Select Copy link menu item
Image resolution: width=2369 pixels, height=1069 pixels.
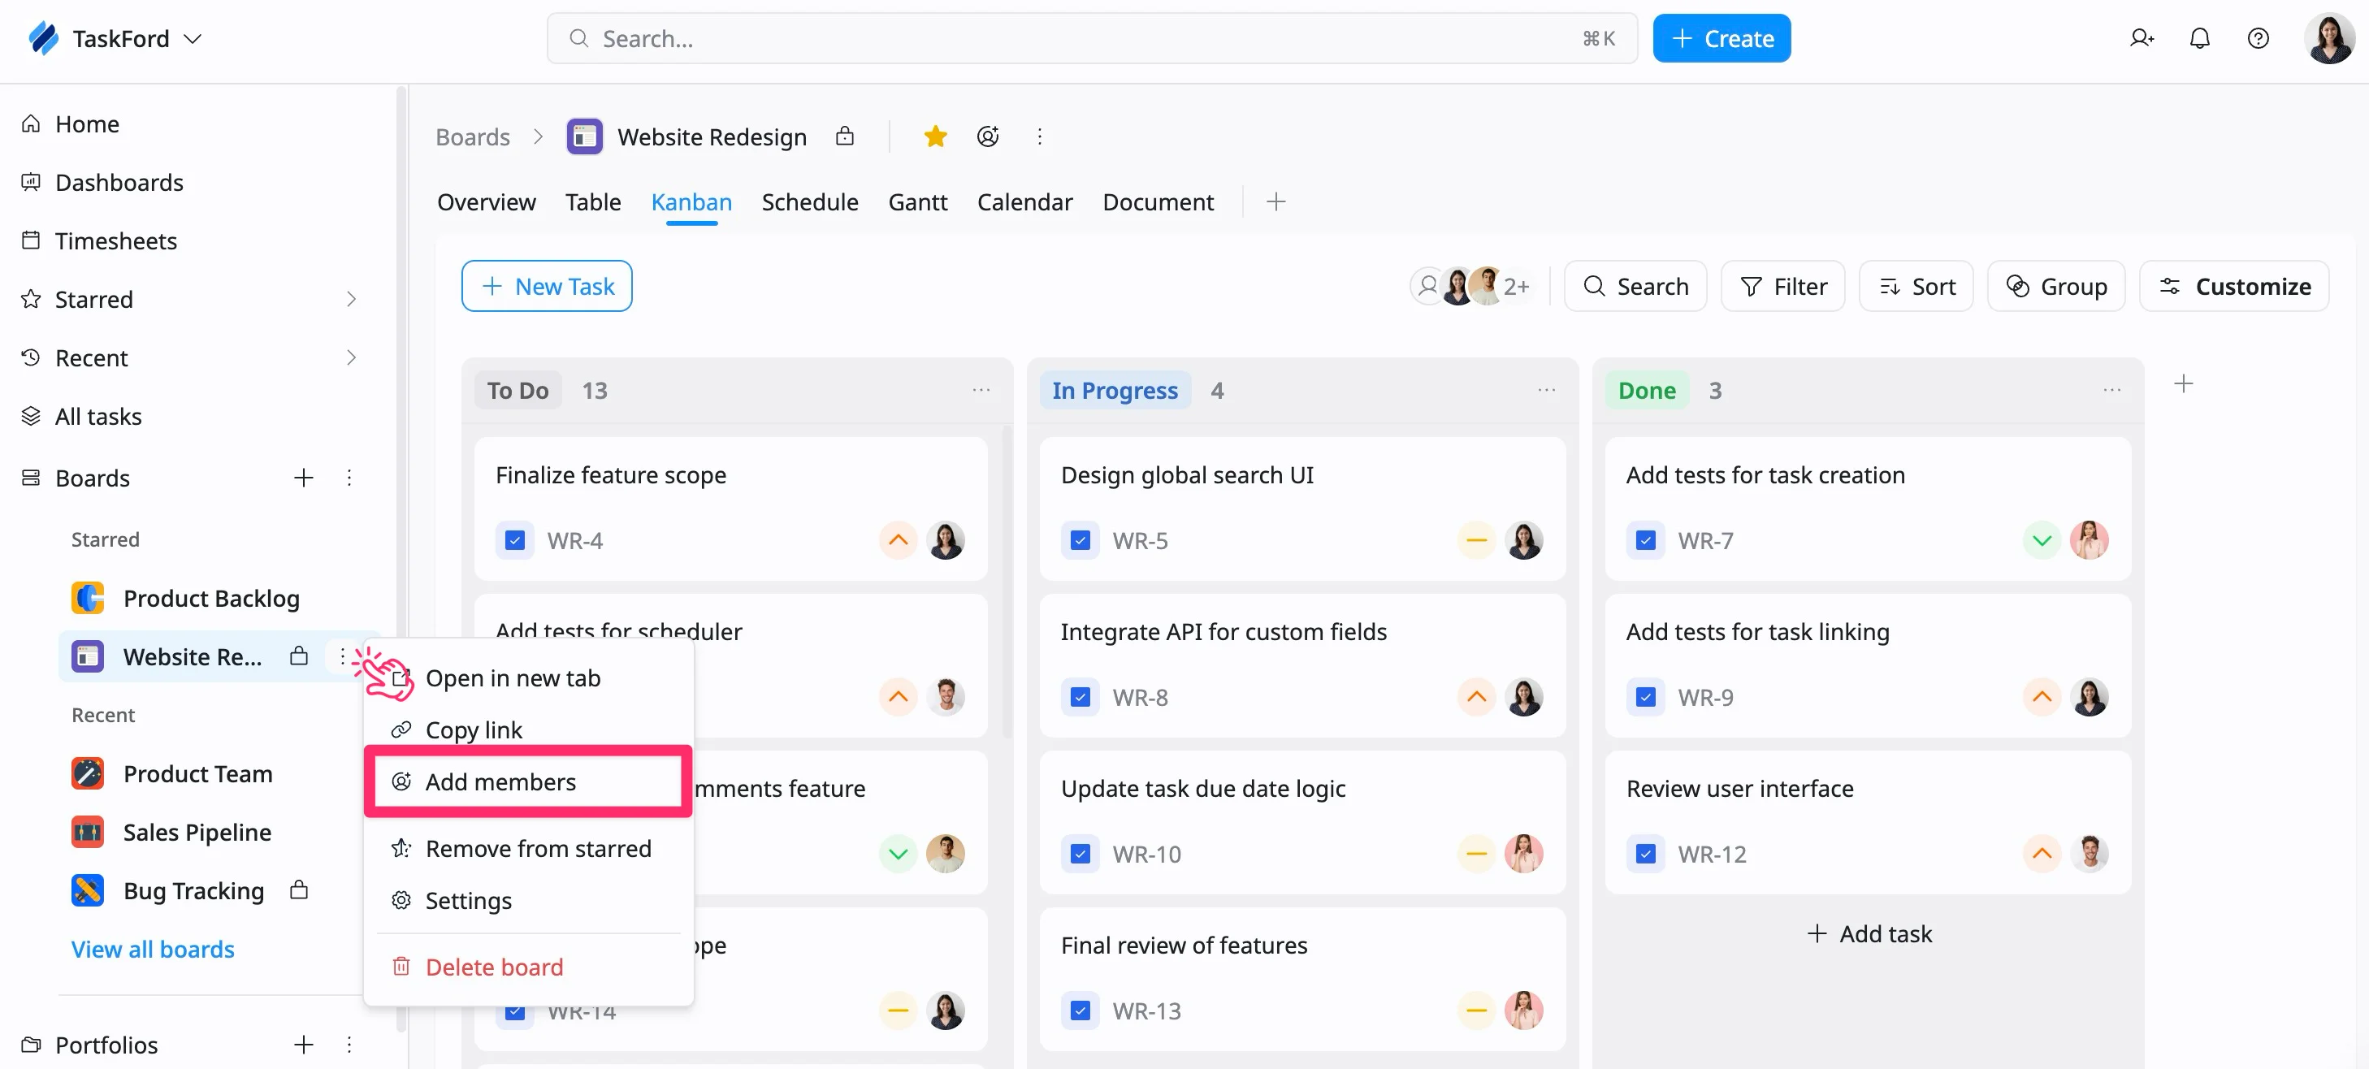click(x=528, y=729)
